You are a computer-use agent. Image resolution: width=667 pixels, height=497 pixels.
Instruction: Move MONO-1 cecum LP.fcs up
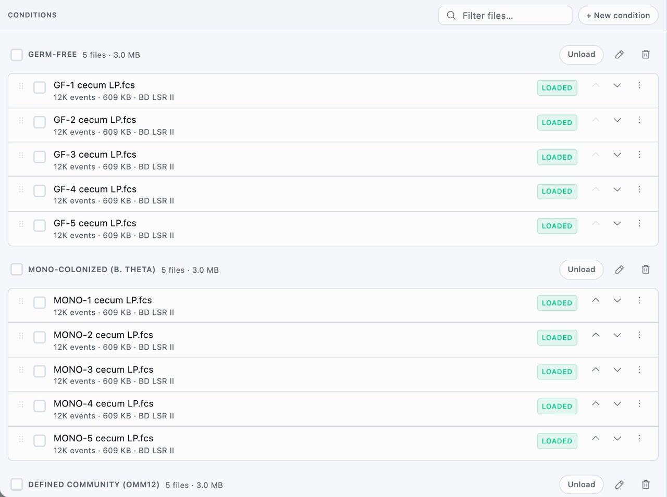click(596, 300)
